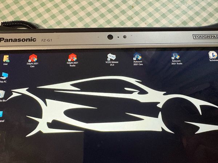Click the Autocom 2021 Trucks shortcut icon
The image size is (218, 163).
[175, 56]
